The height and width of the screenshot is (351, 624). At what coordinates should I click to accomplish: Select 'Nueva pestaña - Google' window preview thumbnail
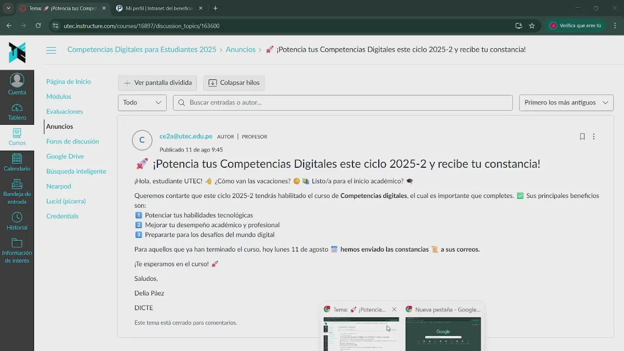[443, 334]
